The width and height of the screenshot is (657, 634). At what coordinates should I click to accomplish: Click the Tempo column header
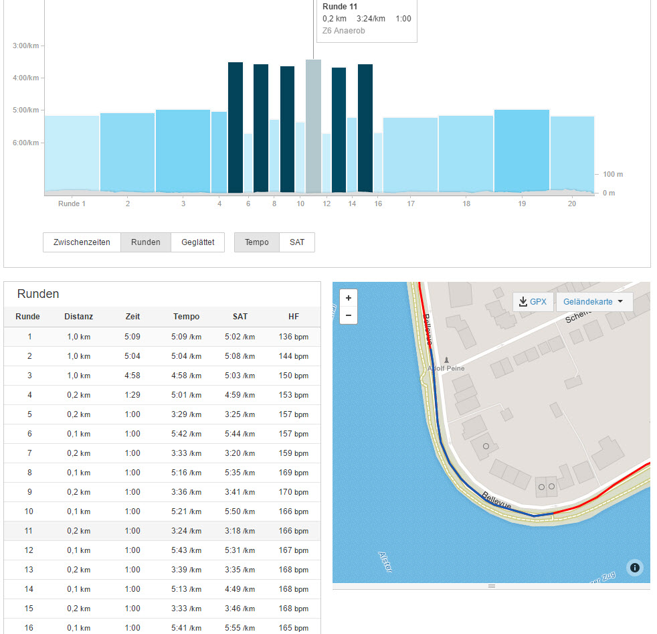pos(186,317)
